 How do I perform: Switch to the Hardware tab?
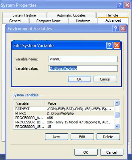tap(83, 21)
